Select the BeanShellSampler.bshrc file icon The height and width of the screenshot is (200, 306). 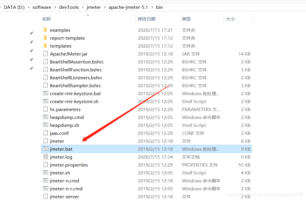point(46,85)
